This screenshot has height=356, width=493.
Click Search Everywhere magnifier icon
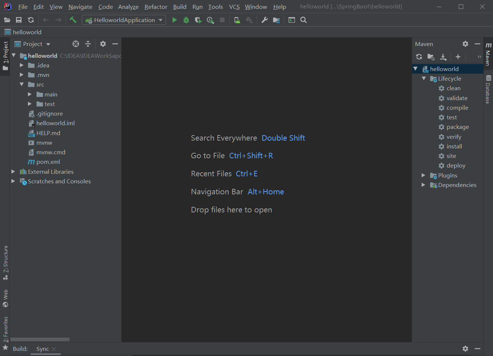pyautogui.click(x=304, y=20)
